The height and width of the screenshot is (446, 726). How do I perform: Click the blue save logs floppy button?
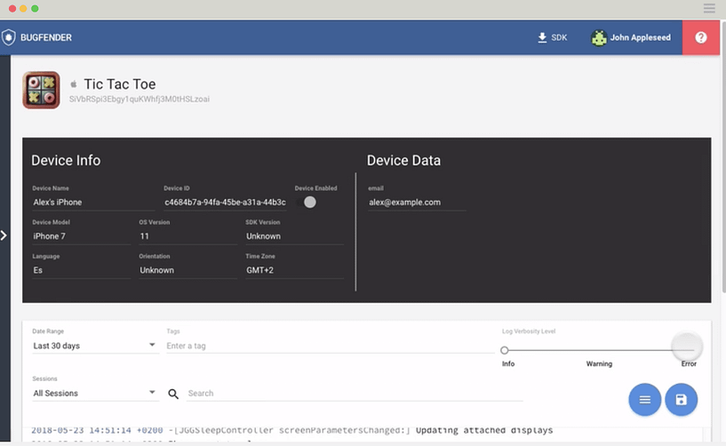point(681,399)
